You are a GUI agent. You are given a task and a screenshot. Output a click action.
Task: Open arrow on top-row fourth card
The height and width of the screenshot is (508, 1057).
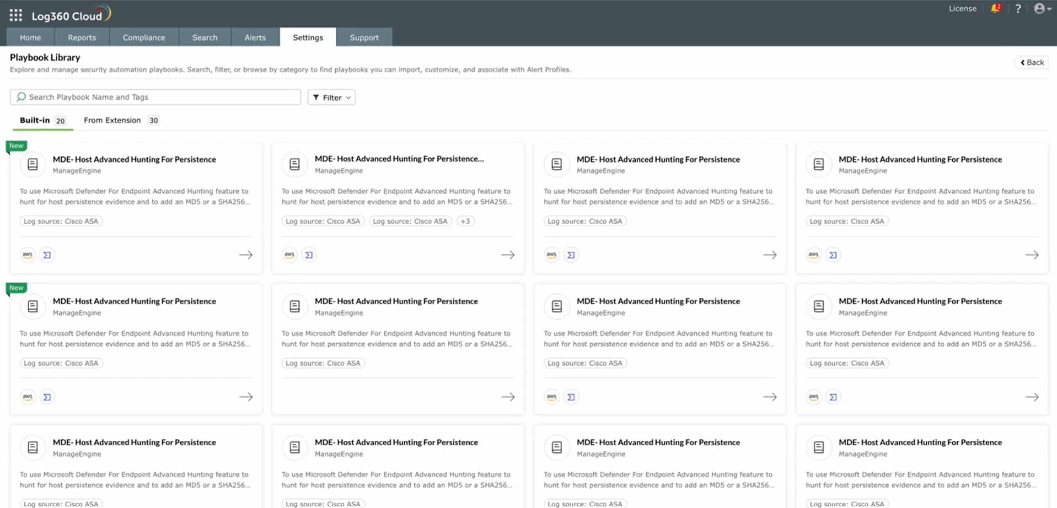tap(1032, 255)
